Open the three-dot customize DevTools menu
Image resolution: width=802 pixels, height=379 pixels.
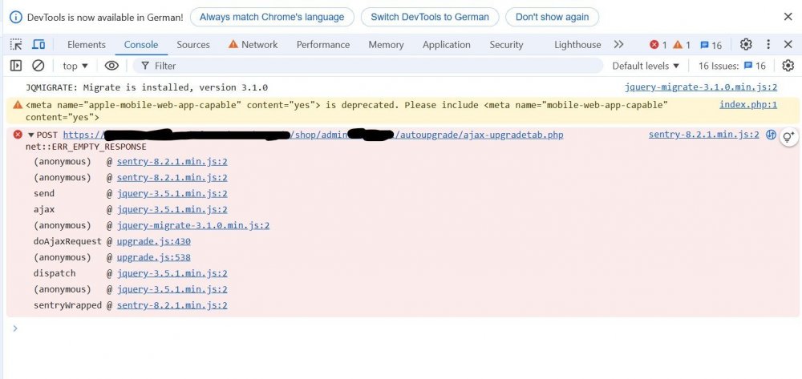[768, 44]
